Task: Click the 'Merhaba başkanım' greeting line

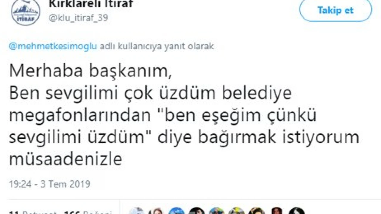Action: pyautogui.click(x=90, y=72)
